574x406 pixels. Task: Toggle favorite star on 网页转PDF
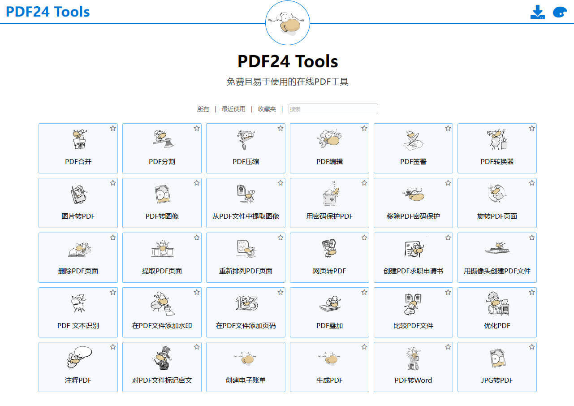coord(364,238)
